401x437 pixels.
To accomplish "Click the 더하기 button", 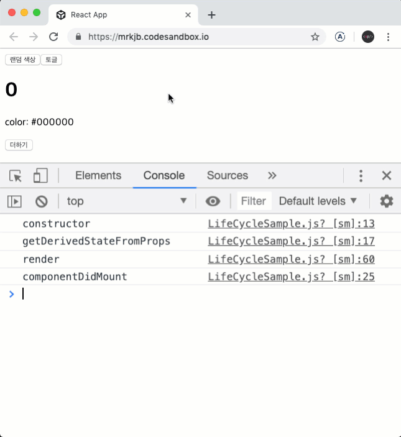I will [x=19, y=145].
